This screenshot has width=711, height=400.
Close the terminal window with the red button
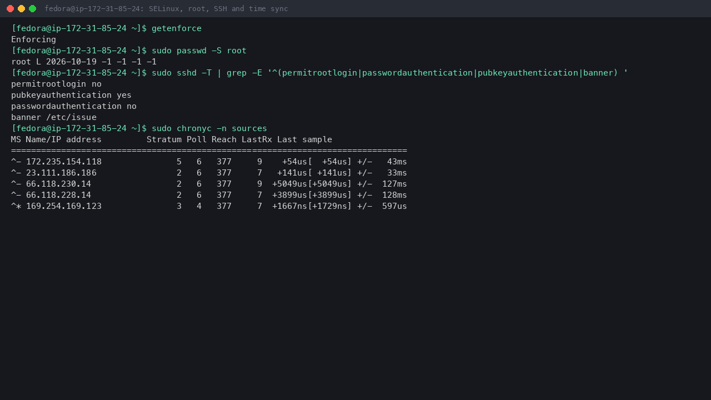(x=10, y=8)
